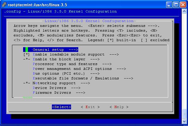The image size is (188, 126).
Task: Select the General setup menu entry
Action: (x=51, y=50)
